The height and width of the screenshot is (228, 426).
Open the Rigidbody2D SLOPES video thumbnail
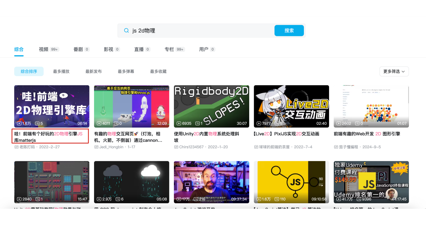[x=211, y=106]
